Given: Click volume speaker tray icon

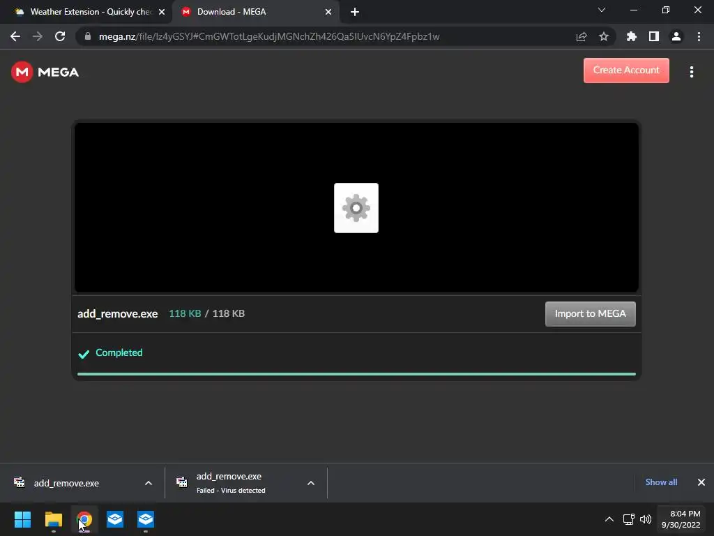Looking at the screenshot, I should coord(646,519).
